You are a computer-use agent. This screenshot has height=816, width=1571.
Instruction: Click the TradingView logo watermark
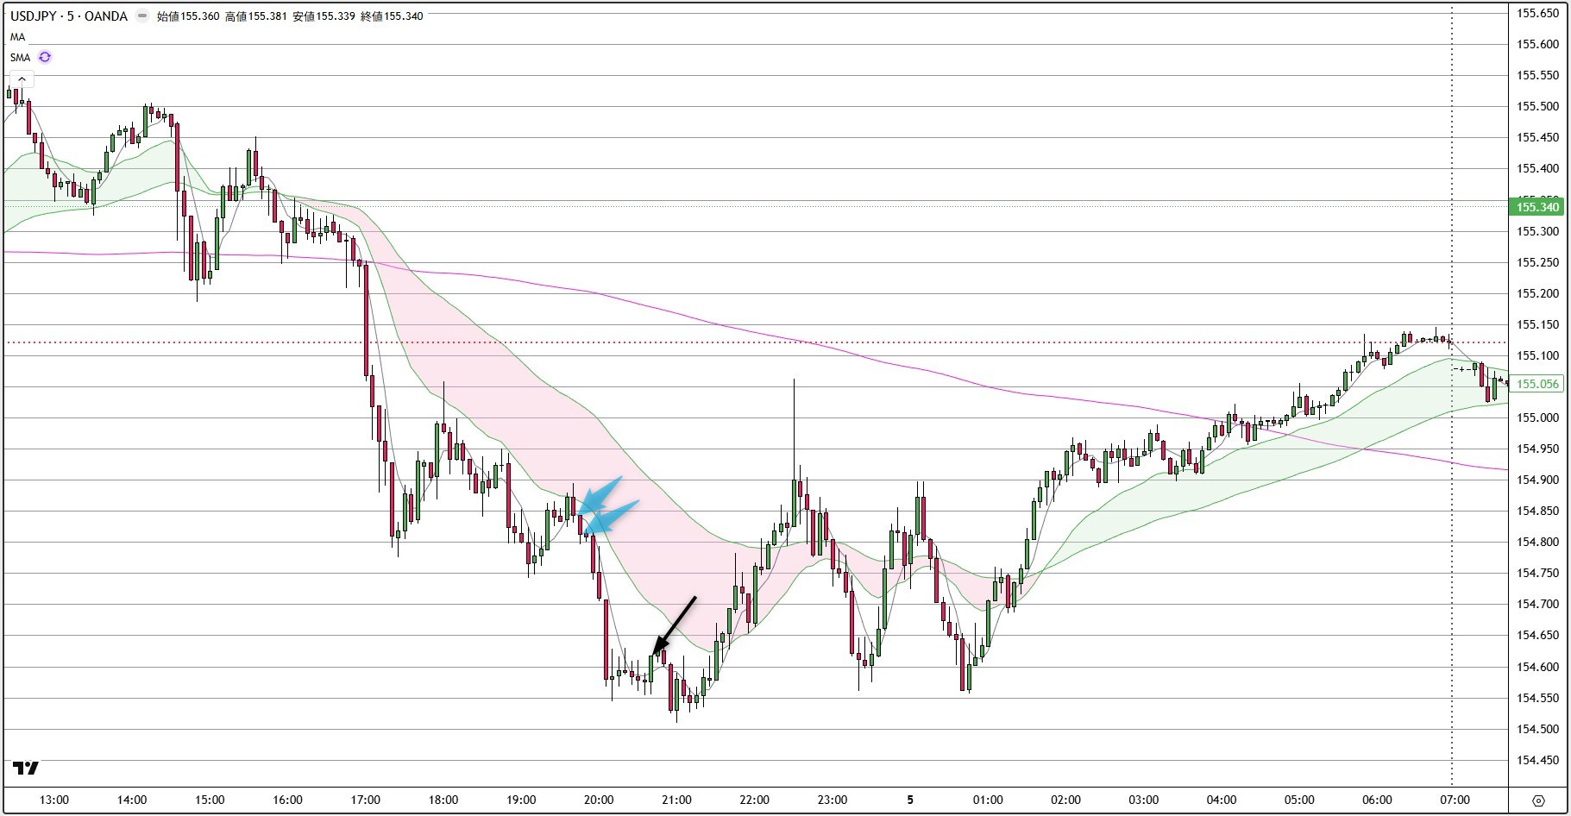point(26,767)
